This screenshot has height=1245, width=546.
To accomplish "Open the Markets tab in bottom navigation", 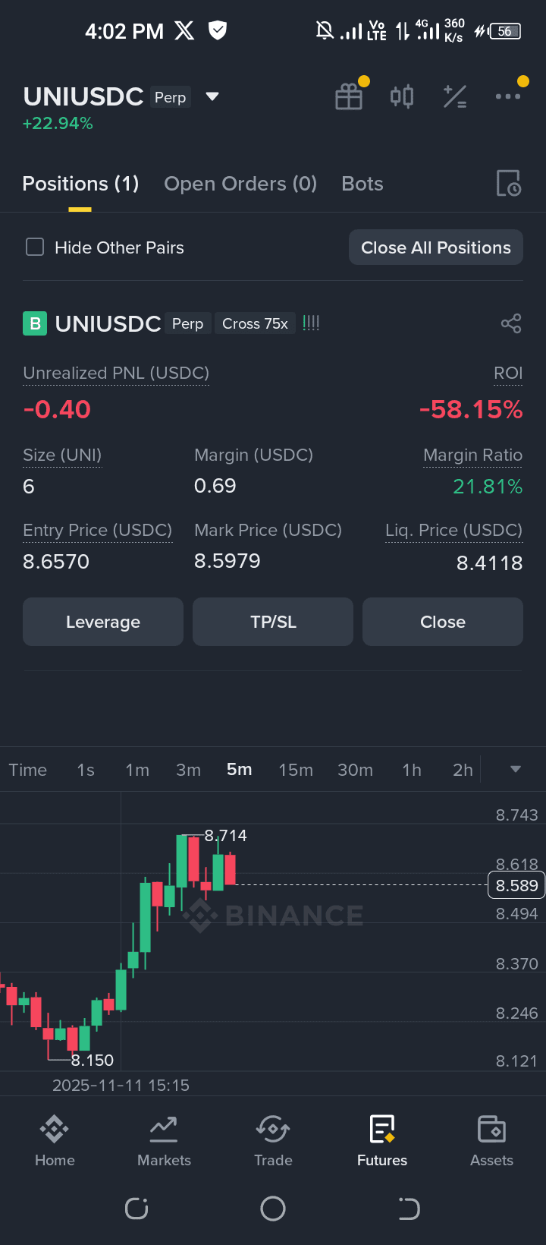I will click(x=164, y=1140).
